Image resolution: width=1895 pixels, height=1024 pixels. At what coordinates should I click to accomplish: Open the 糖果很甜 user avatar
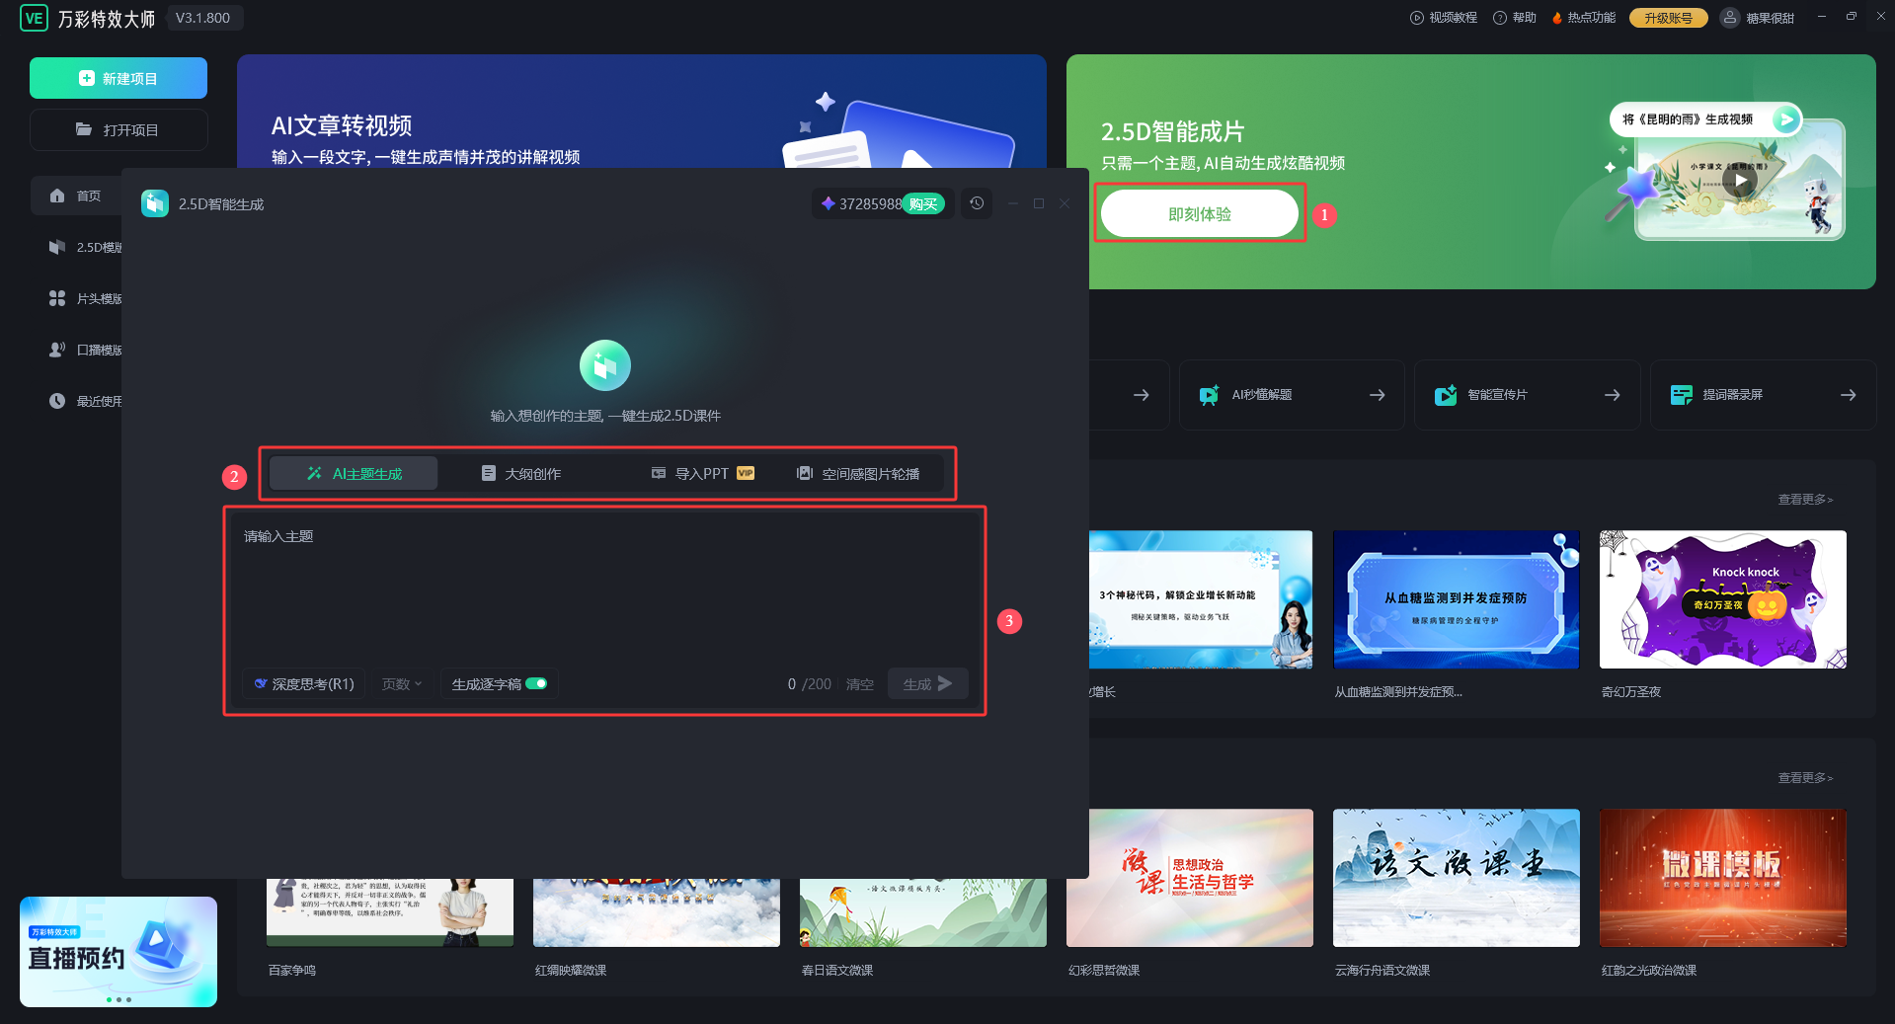pos(1730,18)
